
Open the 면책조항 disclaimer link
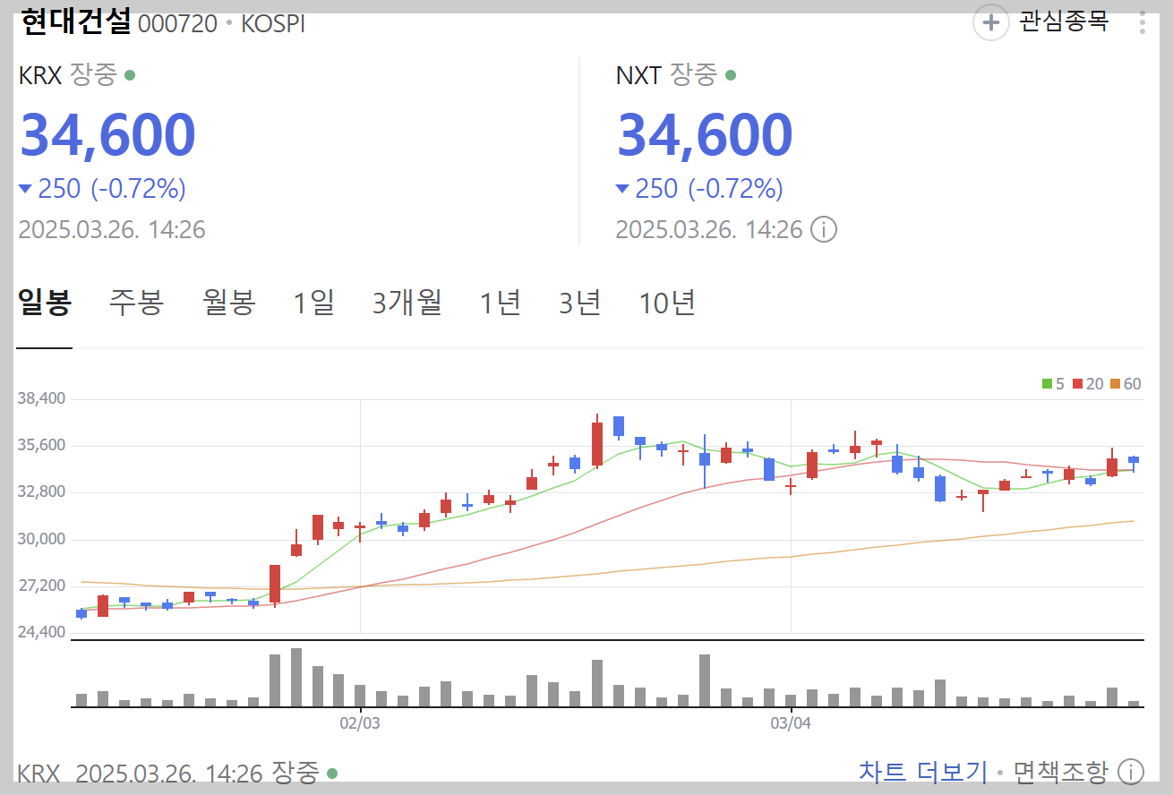[1060, 772]
